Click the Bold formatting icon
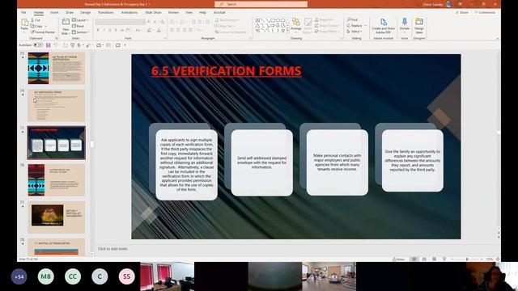518x291 pixels. [x=98, y=31]
